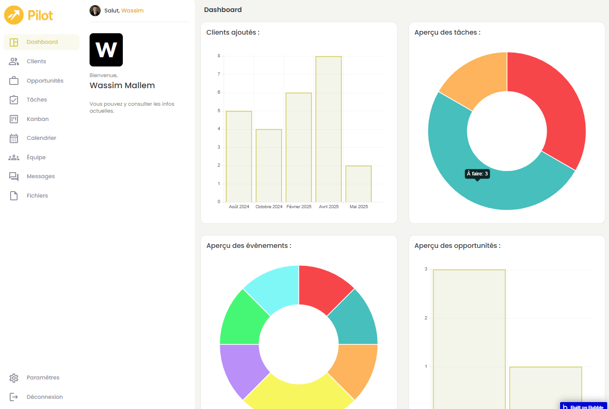
Task: Go to the Tâches checklist icon
Action: point(14,100)
